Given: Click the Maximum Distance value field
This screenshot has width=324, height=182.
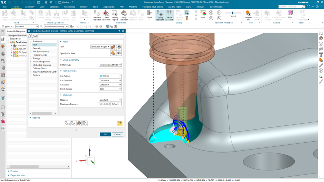Looking at the screenshot, I should tap(104, 104).
